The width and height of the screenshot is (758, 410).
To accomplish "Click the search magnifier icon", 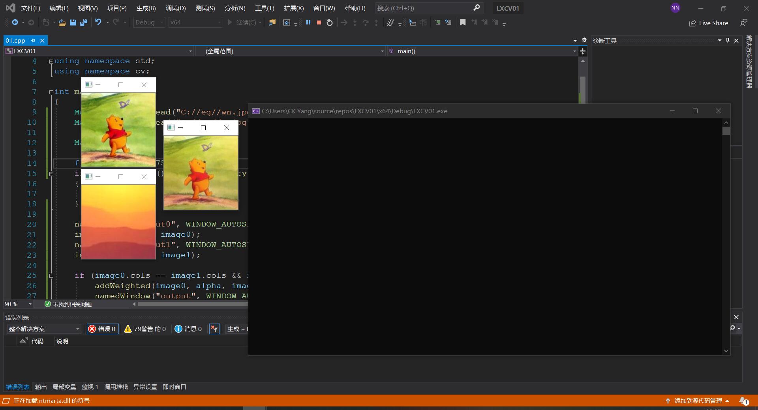I will 477,7.
